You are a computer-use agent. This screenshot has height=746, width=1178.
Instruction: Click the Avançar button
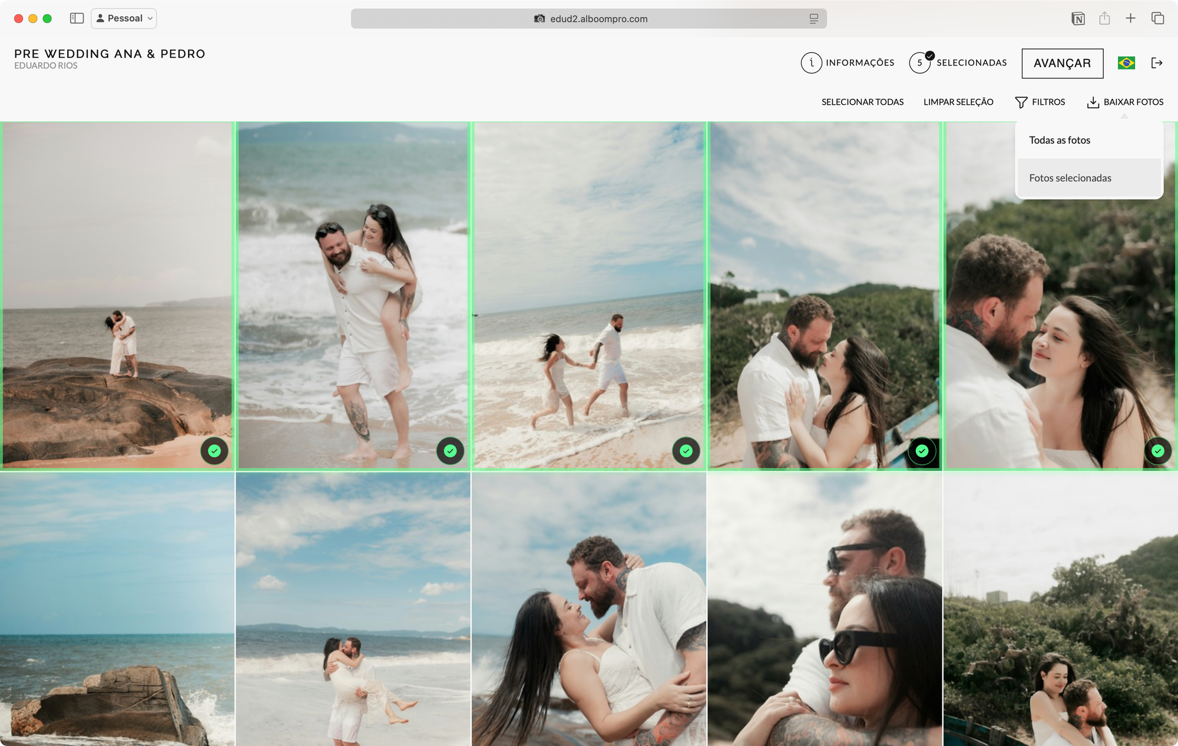[x=1063, y=62]
